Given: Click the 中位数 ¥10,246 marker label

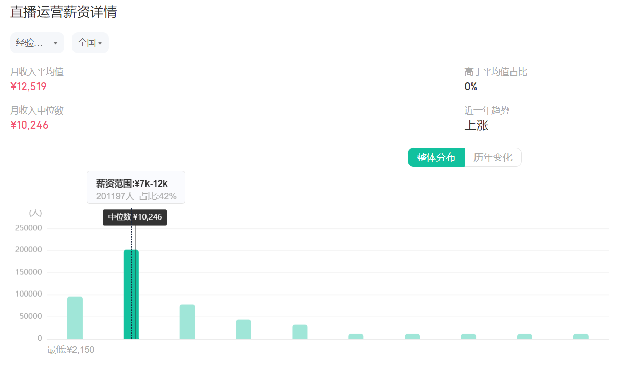Looking at the screenshot, I should (x=135, y=217).
